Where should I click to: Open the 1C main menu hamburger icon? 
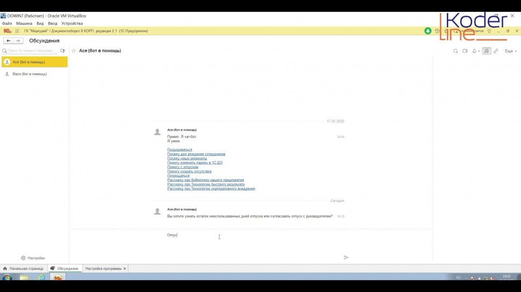17,31
